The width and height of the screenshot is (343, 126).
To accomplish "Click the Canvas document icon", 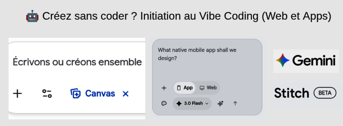I will click(76, 94).
